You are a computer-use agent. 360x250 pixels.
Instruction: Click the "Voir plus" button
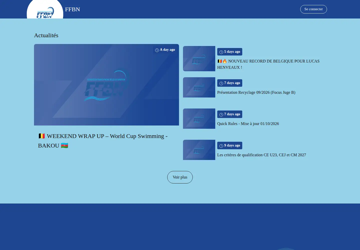[180, 177]
